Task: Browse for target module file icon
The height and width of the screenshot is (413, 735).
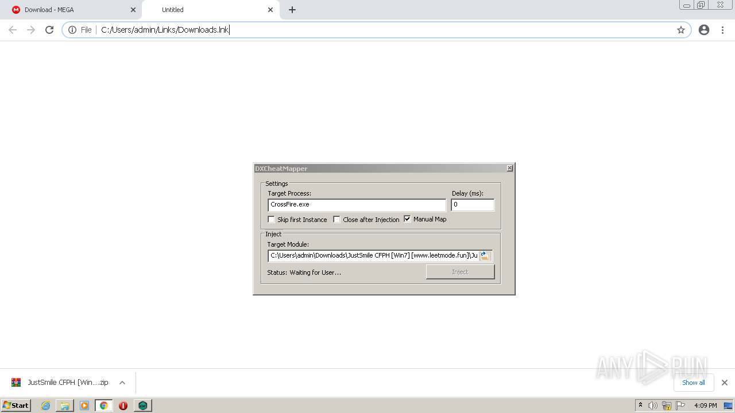Action: [x=485, y=256]
